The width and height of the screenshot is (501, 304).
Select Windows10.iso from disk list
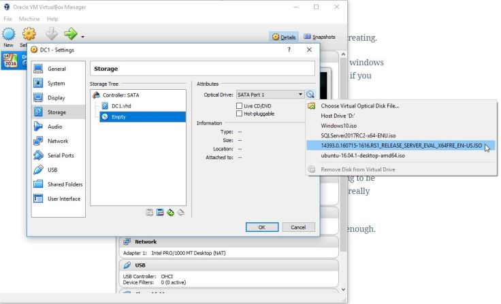point(401,126)
